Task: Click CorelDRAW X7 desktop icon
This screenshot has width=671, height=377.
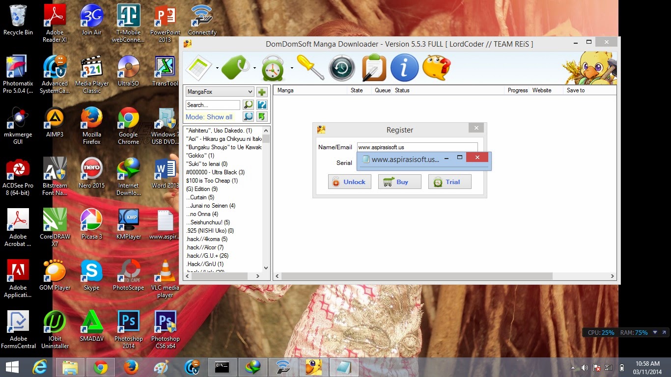Action: [x=55, y=227]
